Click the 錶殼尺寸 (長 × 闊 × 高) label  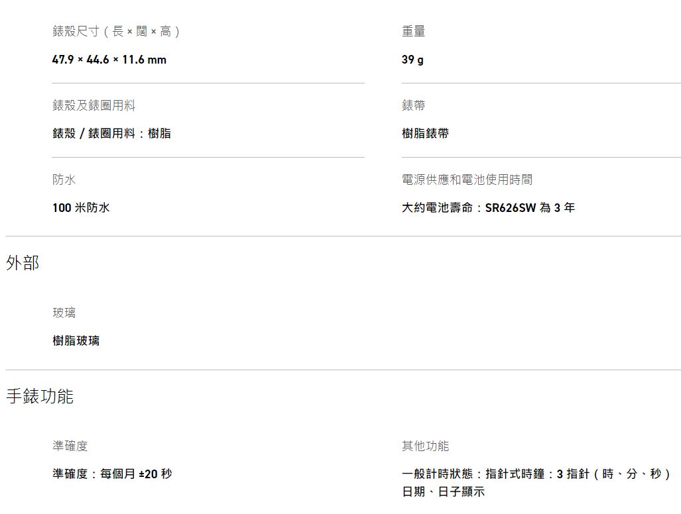click(116, 31)
